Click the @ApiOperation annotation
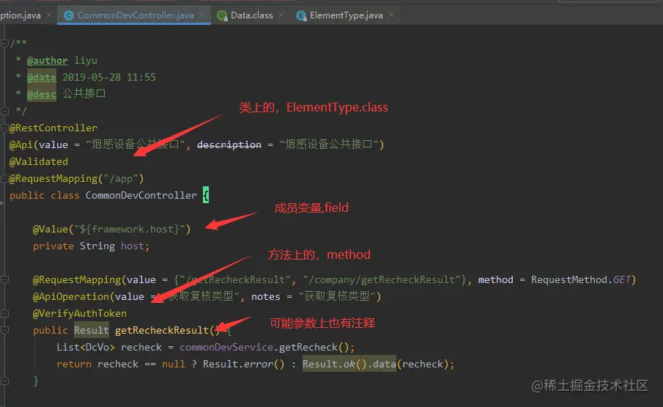Image resolution: width=663 pixels, height=407 pixels. click(70, 296)
